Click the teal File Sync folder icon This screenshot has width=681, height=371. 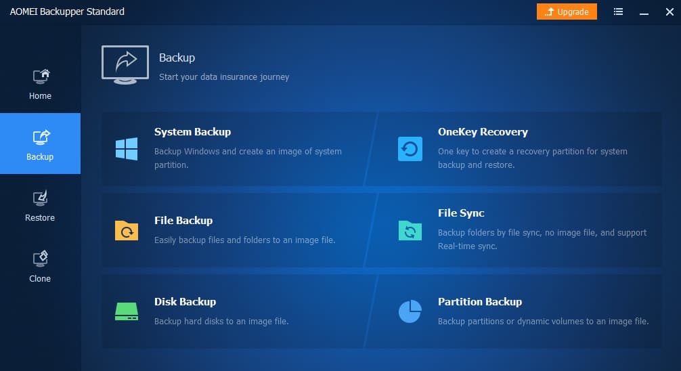[410, 230]
